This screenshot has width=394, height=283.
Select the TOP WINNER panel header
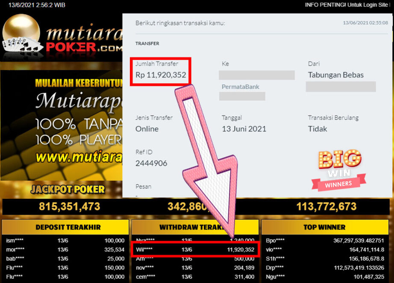point(325,227)
